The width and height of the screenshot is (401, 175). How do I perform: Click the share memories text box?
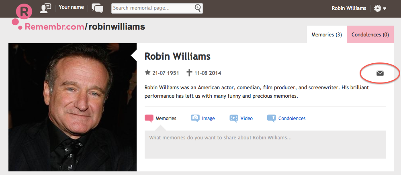pos(265,144)
